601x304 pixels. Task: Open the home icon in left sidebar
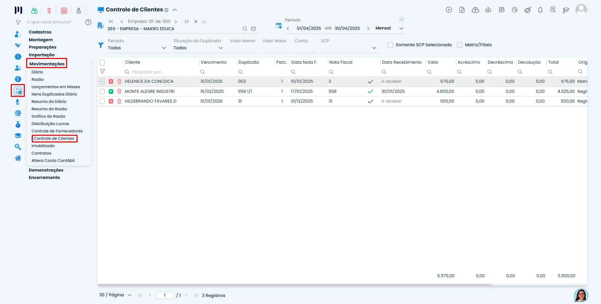tap(18, 158)
